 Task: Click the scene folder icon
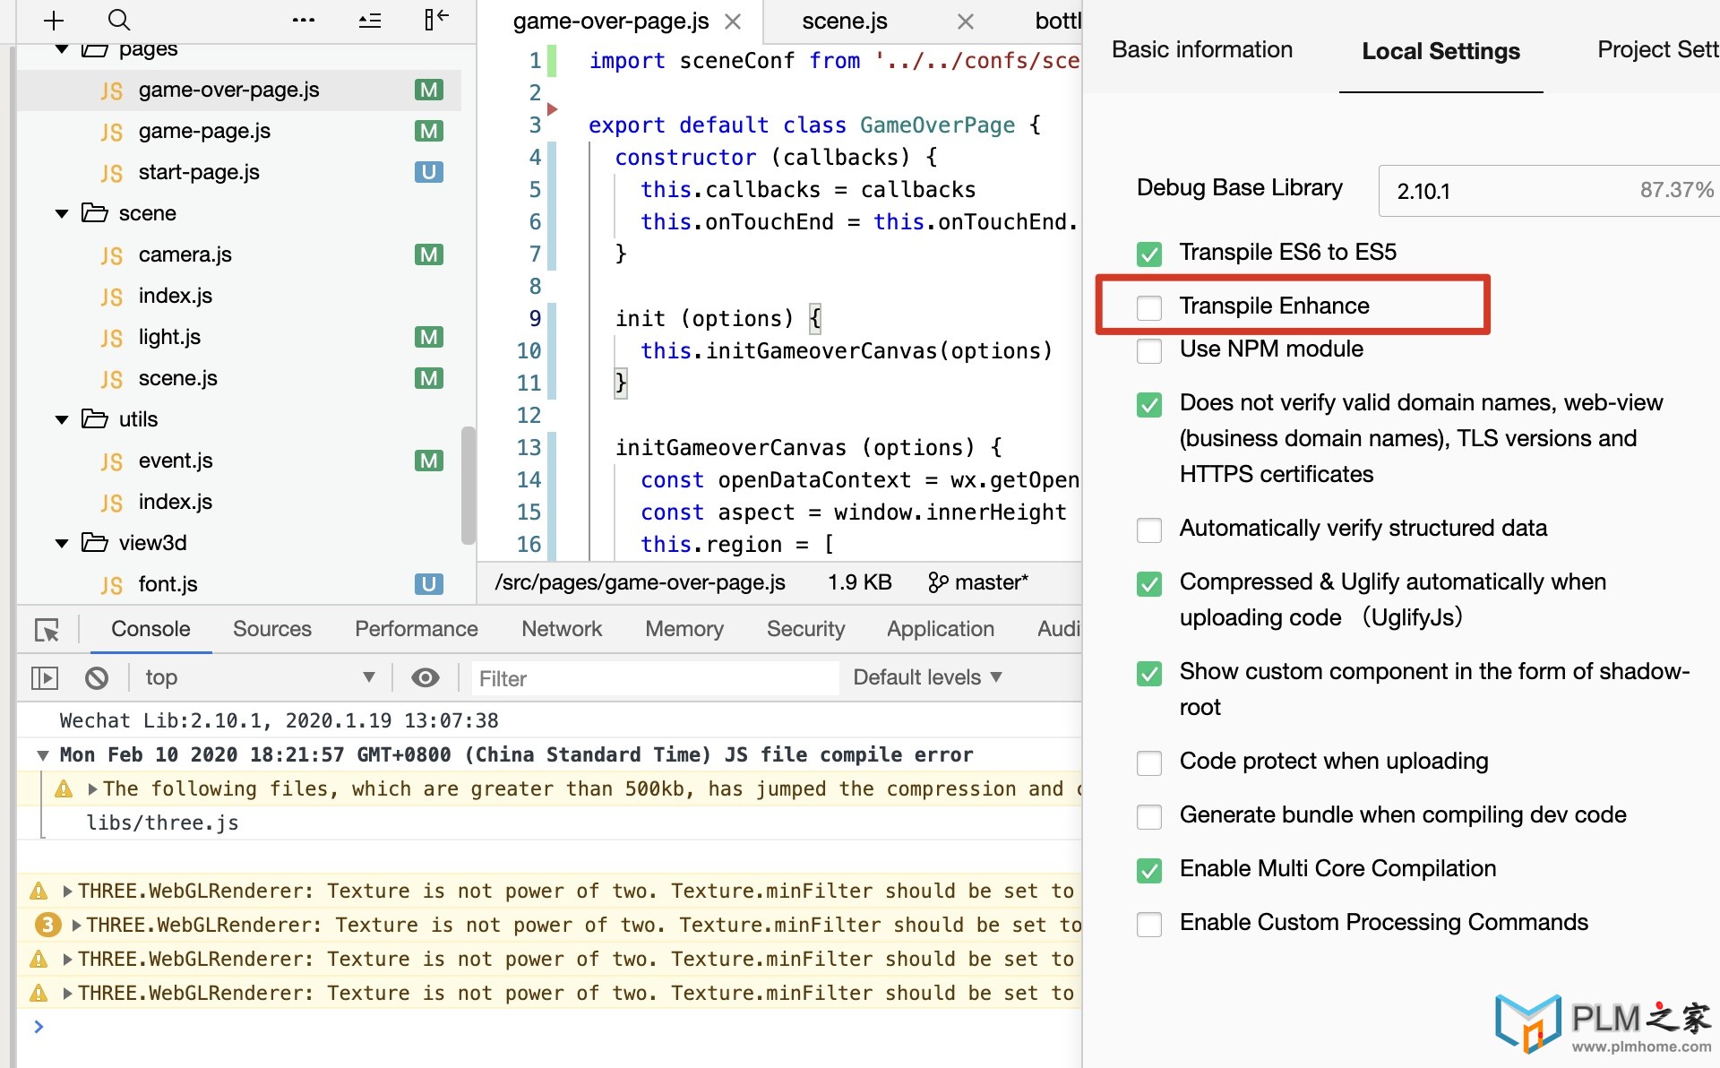94,213
